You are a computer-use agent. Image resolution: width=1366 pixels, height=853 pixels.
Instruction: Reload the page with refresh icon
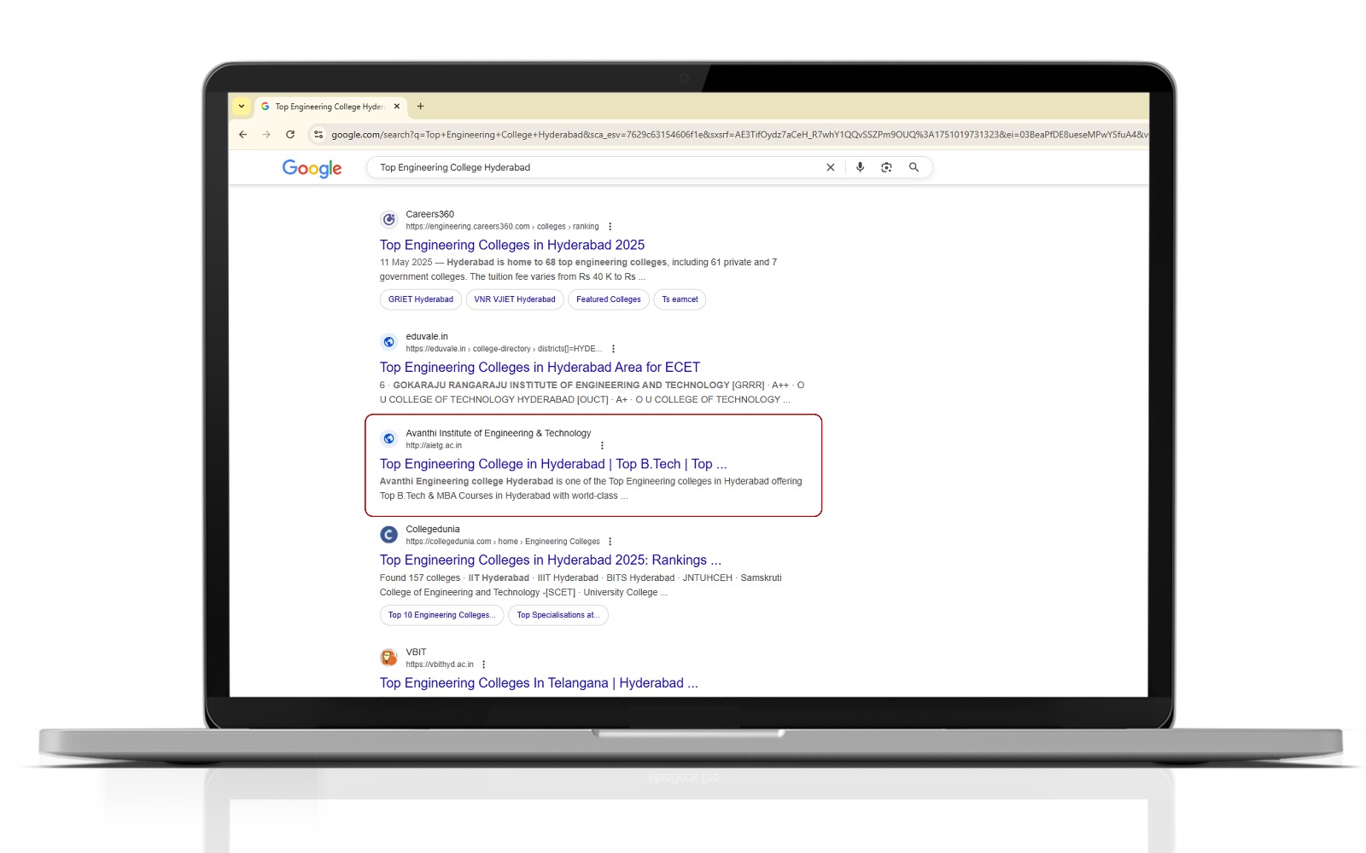(x=290, y=134)
